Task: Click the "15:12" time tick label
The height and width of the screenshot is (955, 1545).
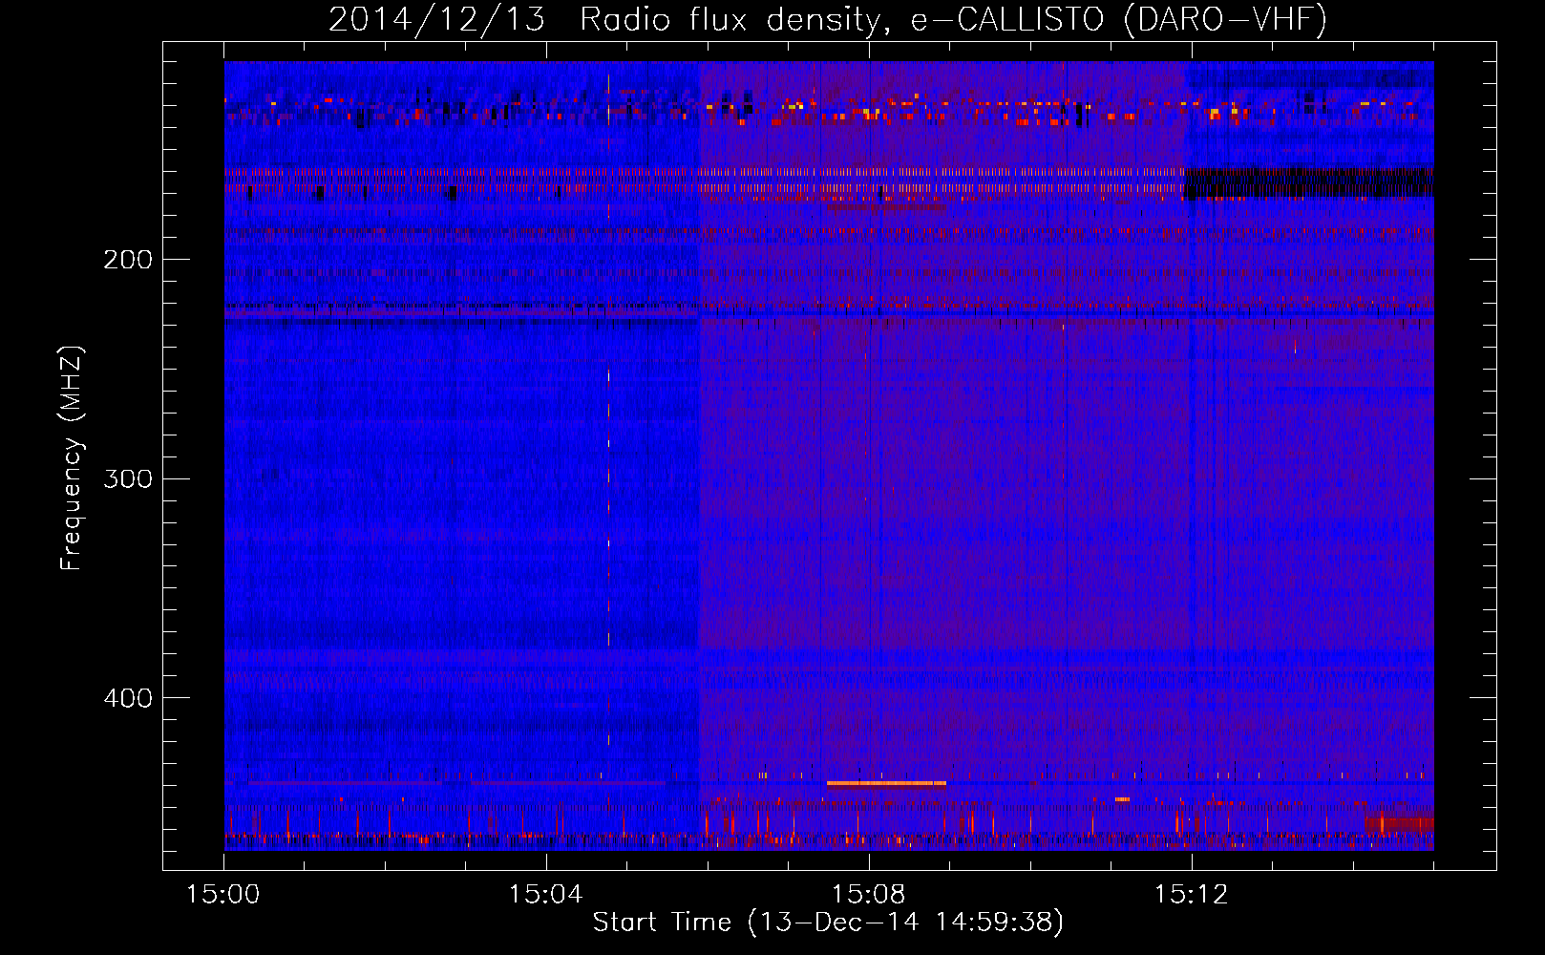Action: click(1191, 895)
